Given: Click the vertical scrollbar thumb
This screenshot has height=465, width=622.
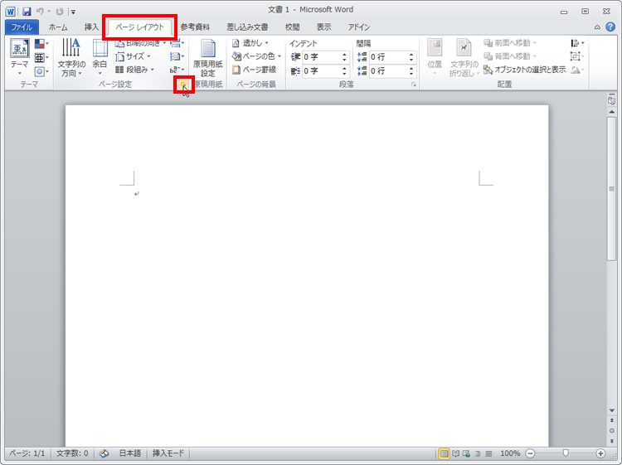Looking at the screenshot, I should click(612, 189).
